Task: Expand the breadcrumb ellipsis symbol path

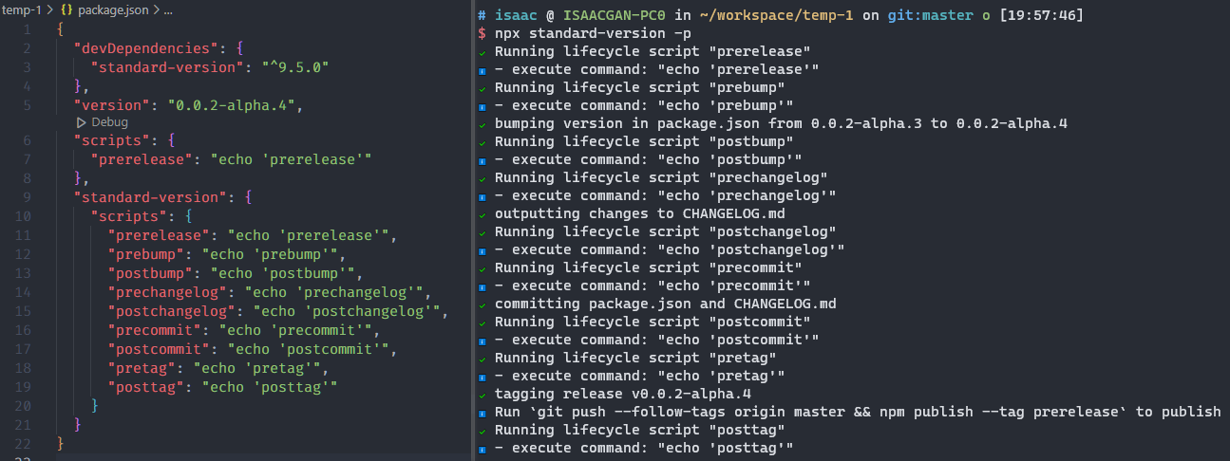Action: 168,11
